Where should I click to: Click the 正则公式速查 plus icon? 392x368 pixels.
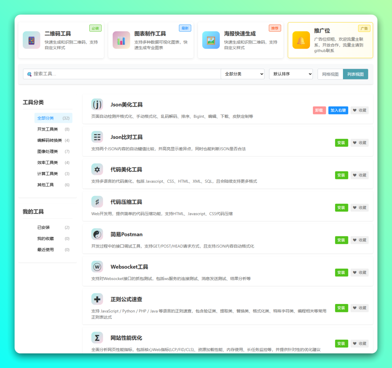click(97, 299)
